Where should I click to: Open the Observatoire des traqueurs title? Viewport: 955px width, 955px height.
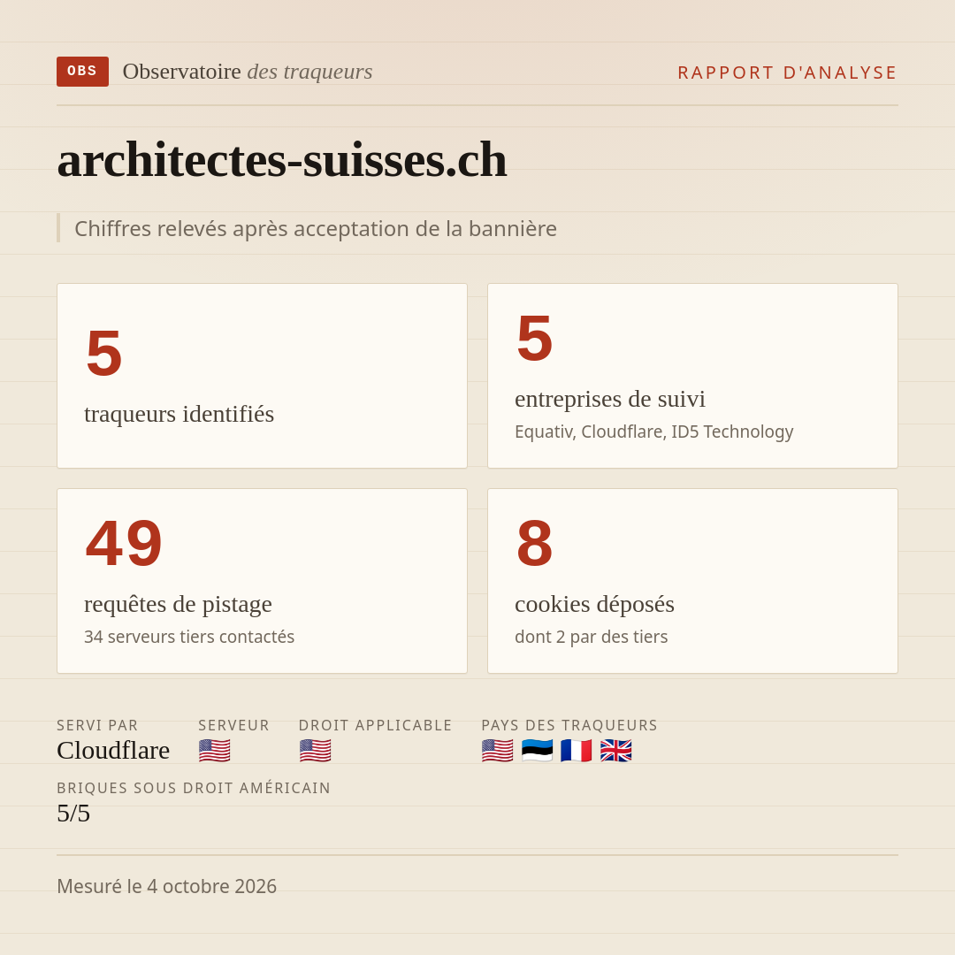click(x=248, y=72)
